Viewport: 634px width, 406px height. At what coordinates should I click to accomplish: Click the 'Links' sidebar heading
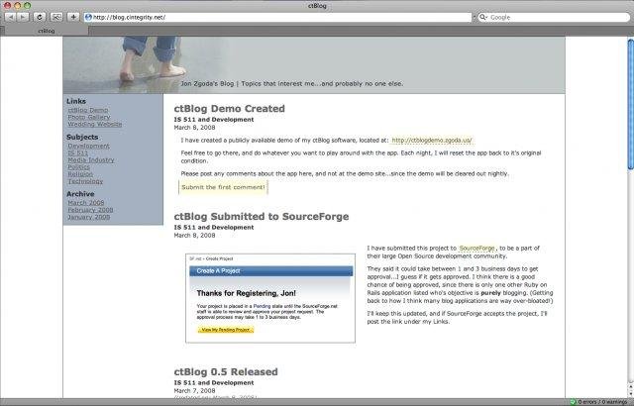(x=76, y=101)
